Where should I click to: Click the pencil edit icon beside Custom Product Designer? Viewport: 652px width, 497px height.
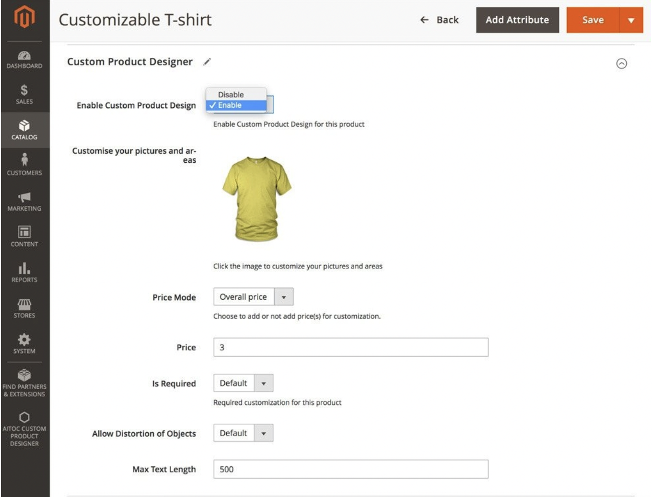point(207,62)
